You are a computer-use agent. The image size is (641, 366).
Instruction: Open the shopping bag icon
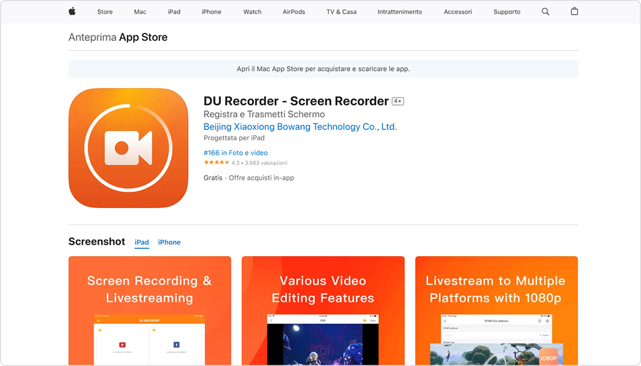574,12
